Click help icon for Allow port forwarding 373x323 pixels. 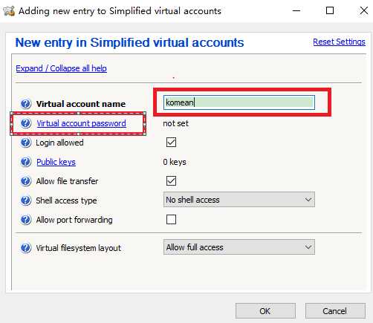click(26, 220)
